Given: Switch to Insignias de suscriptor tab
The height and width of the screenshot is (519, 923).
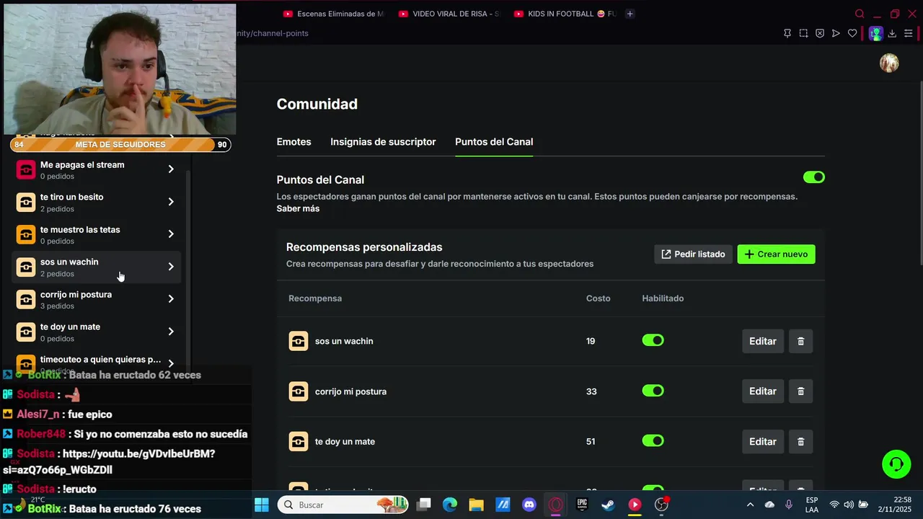Looking at the screenshot, I should pos(383,142).
